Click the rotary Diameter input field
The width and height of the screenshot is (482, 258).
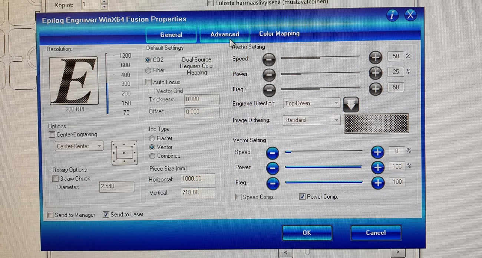[117, 186]
